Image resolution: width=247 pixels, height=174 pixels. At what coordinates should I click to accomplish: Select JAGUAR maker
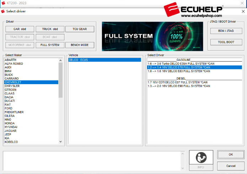point(31,131)
